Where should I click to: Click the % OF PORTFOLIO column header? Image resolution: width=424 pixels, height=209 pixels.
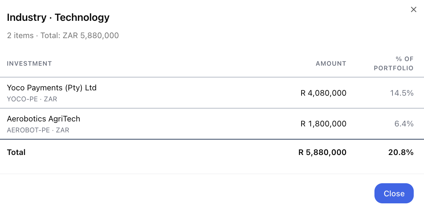(394, 64)
